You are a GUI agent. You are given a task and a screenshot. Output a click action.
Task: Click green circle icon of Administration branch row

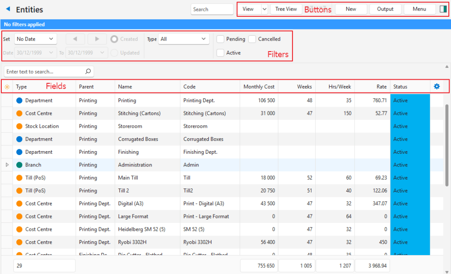coord(19,165)
